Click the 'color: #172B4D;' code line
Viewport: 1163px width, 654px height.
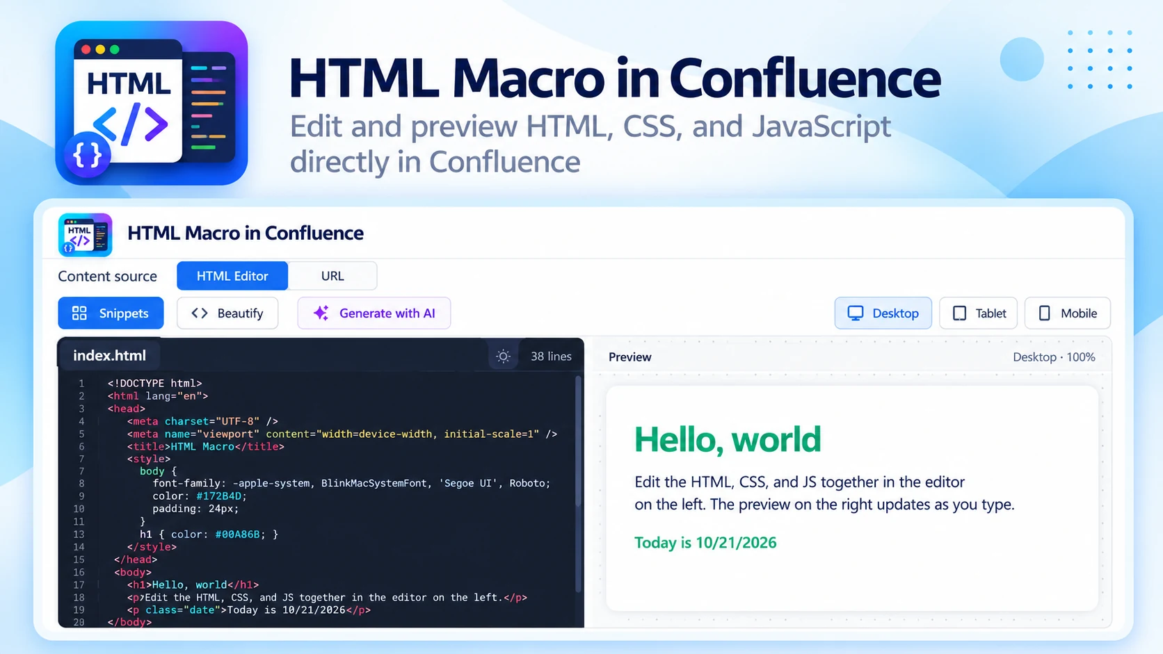(200, 496)
